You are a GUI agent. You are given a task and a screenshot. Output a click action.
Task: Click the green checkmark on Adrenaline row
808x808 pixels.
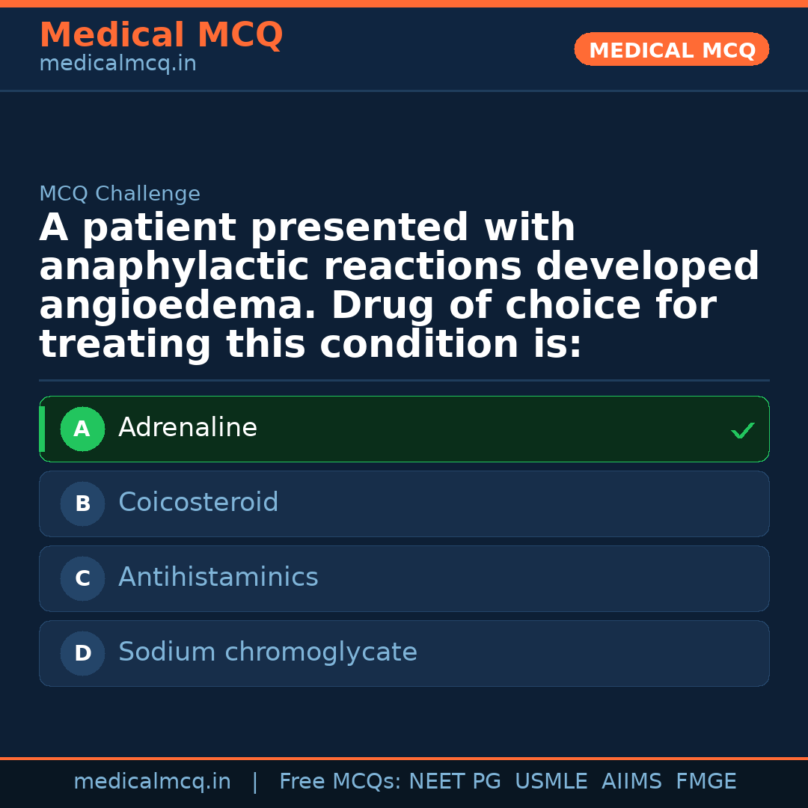(x=742, y=430)
